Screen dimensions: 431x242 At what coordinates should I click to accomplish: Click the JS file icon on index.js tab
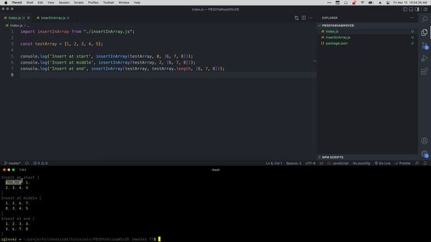tap(5, 18)
